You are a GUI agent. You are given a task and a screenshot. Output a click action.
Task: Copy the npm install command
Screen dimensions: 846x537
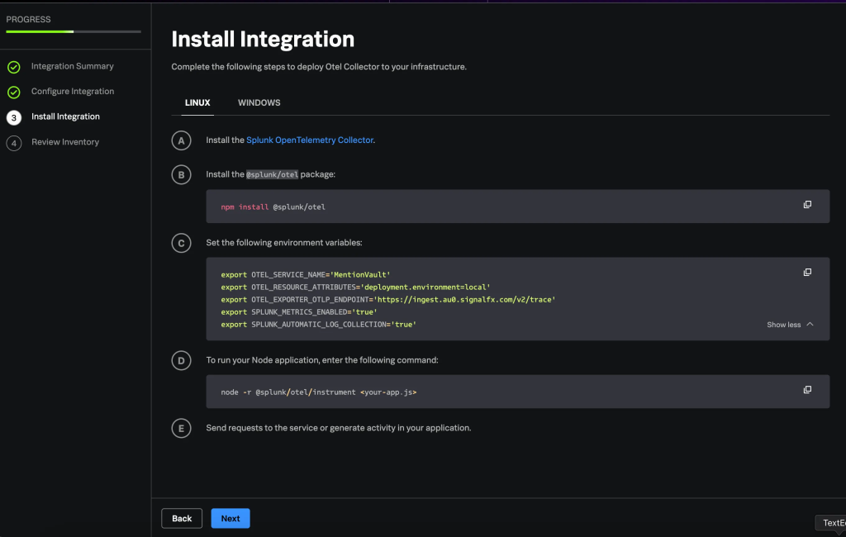pyautogui.click(x=807, y=205)
